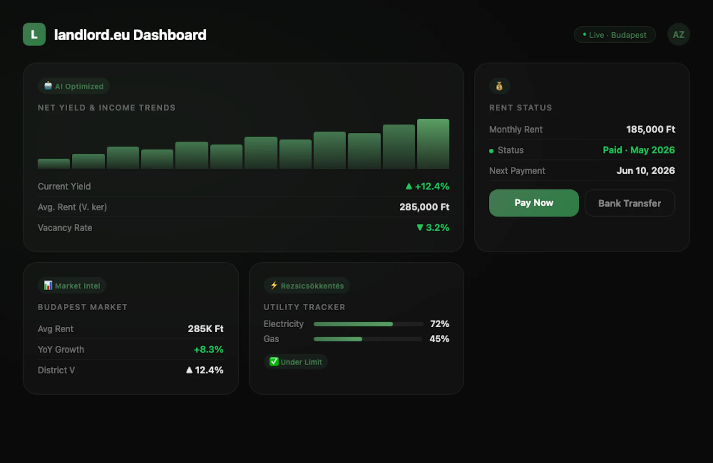Click the 45% gas value
This screenshot has height=463, width=713.
(x=439, y=339)
